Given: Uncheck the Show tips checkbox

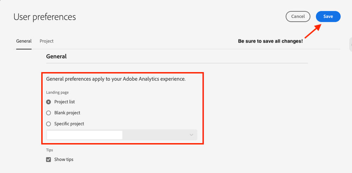Looking at the screenshot, I should (49, 160).
